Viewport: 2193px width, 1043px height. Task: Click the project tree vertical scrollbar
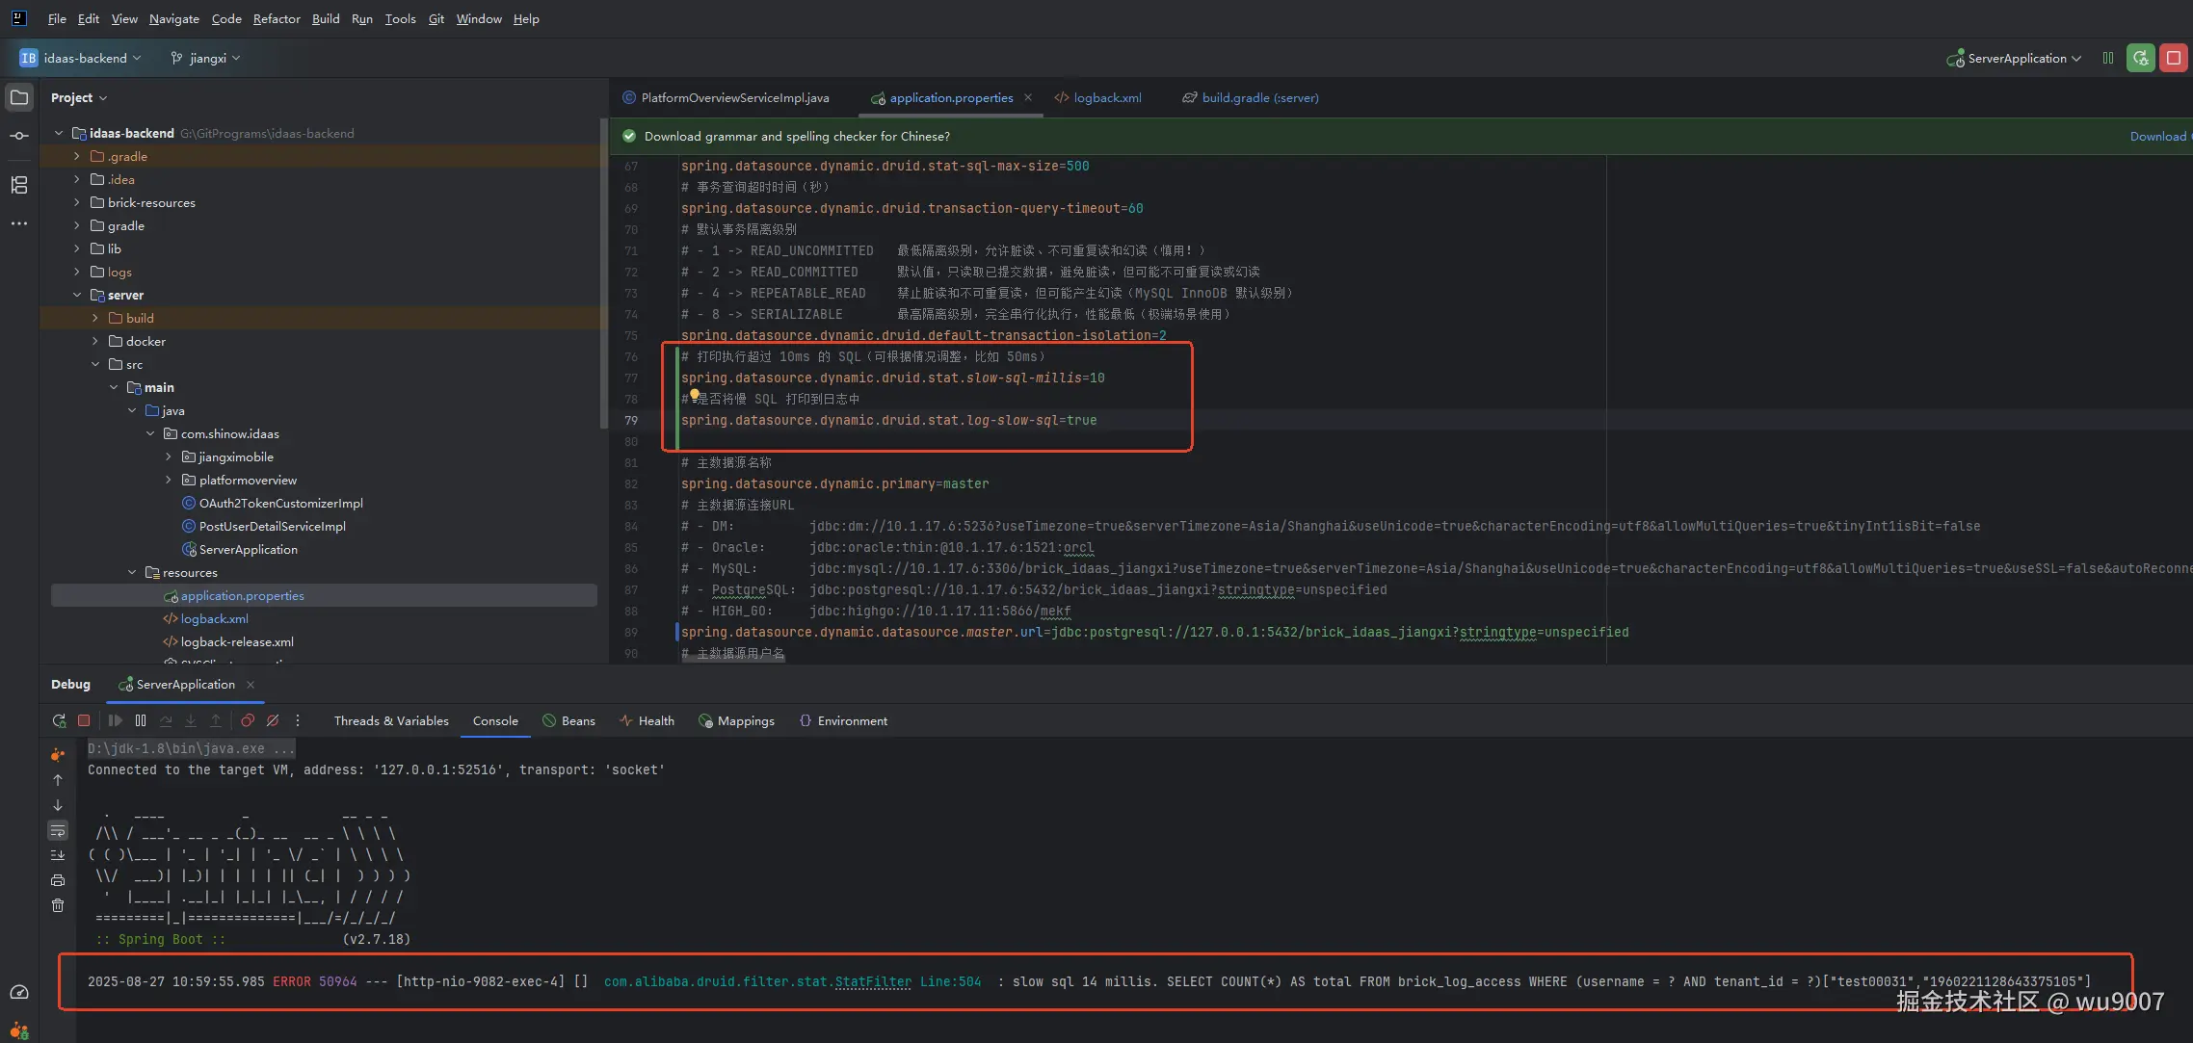pyautogui.click(x=603, y=274)
